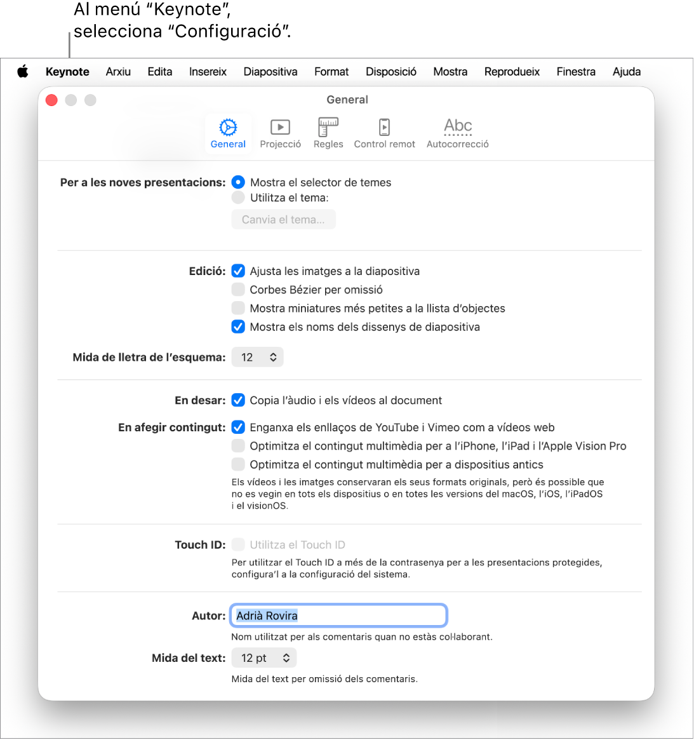Toggle Copia l'àudio i els vídeos al document
694x740 pixels.
pyautogui.click(x=238, y=400)
